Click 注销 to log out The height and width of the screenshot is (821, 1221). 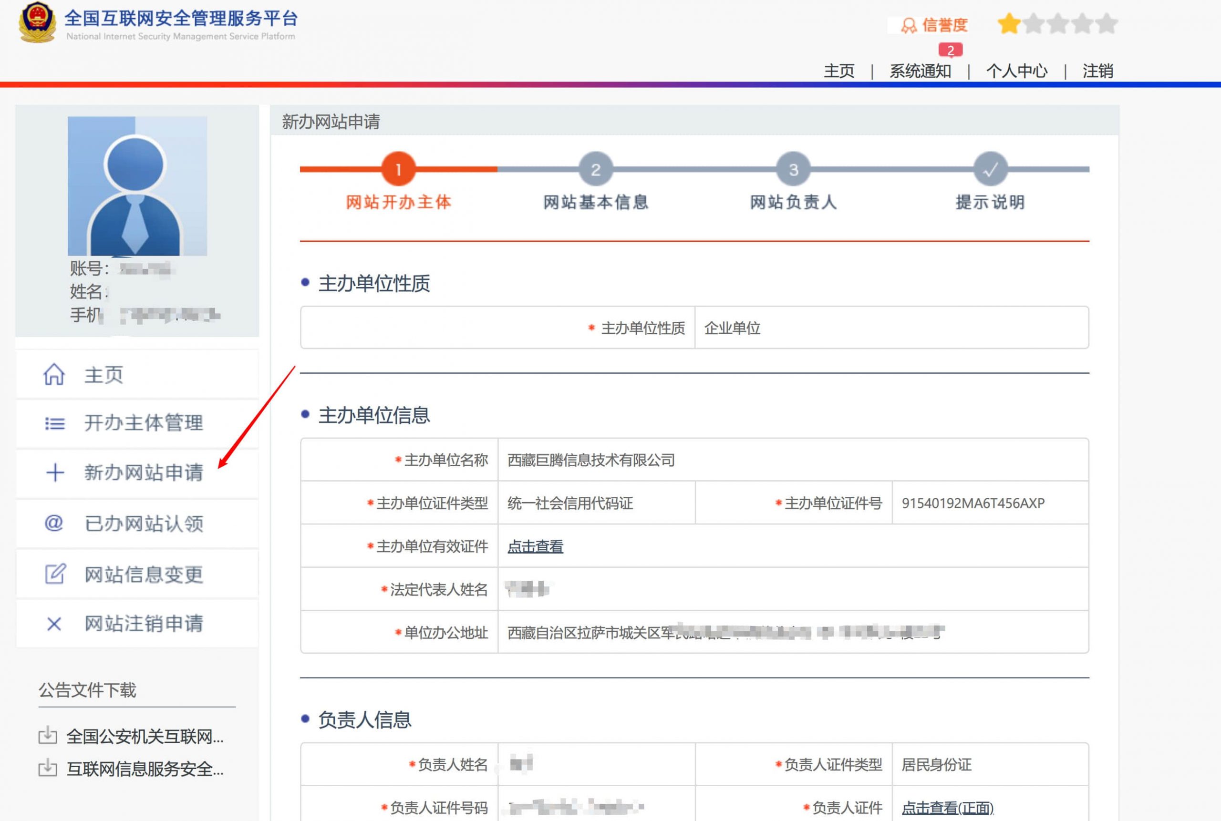(1097, 71)
